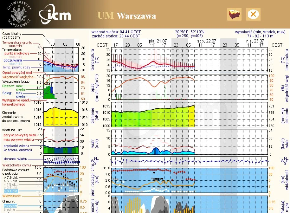Click the yellow pressure legend thumbnail
The image size is (290, 213).
tap(61, 114)
